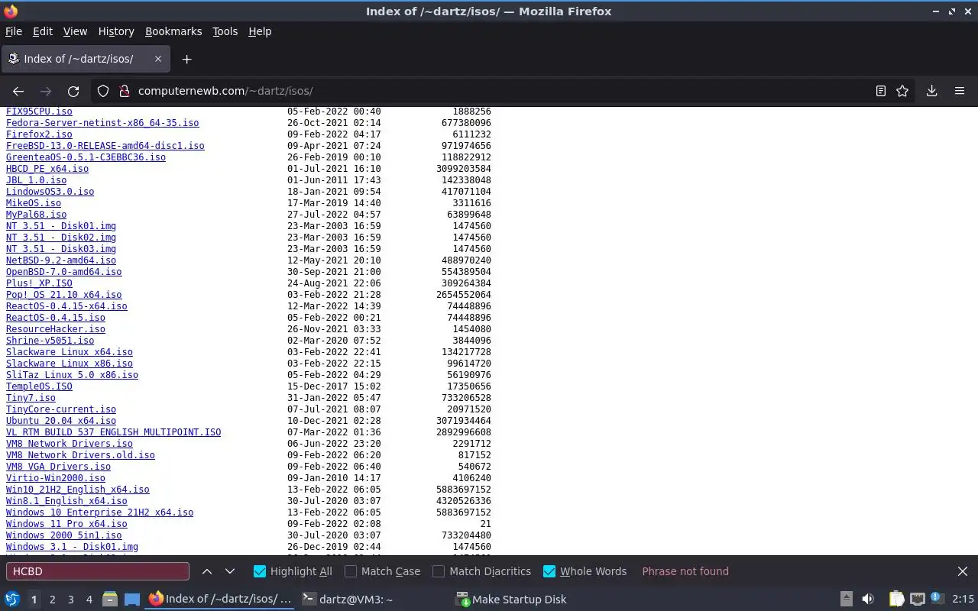
Task: Open the Pop!_OS_21.10_x64.iso link
Action: [64, 295]
